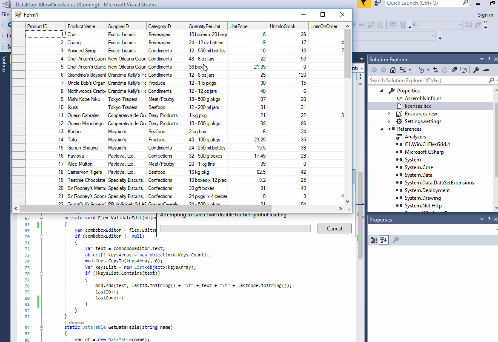Collapse the if-block at line 70
Image resolution: width=498 pixels, height=342 pixels.
[x=41, y=236]
